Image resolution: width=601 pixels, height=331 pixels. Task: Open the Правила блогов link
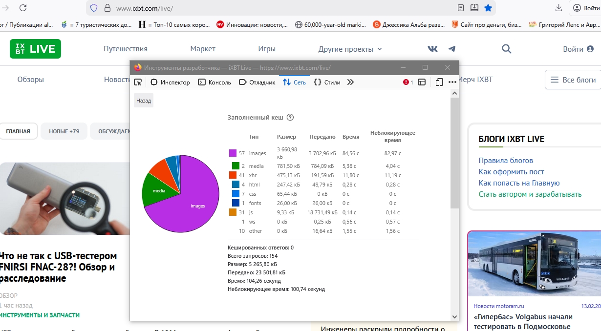pyautogui.click(x=506, y=161)
